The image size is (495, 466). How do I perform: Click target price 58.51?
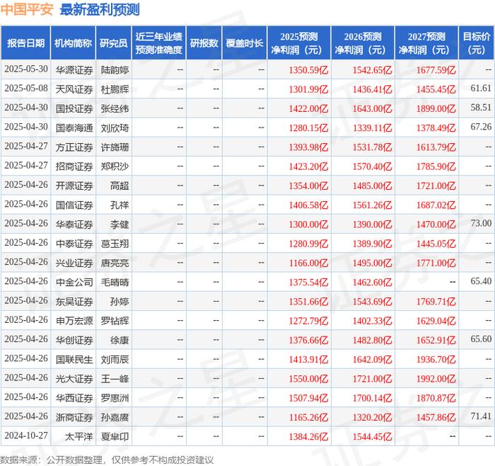(x=481, y=108)
